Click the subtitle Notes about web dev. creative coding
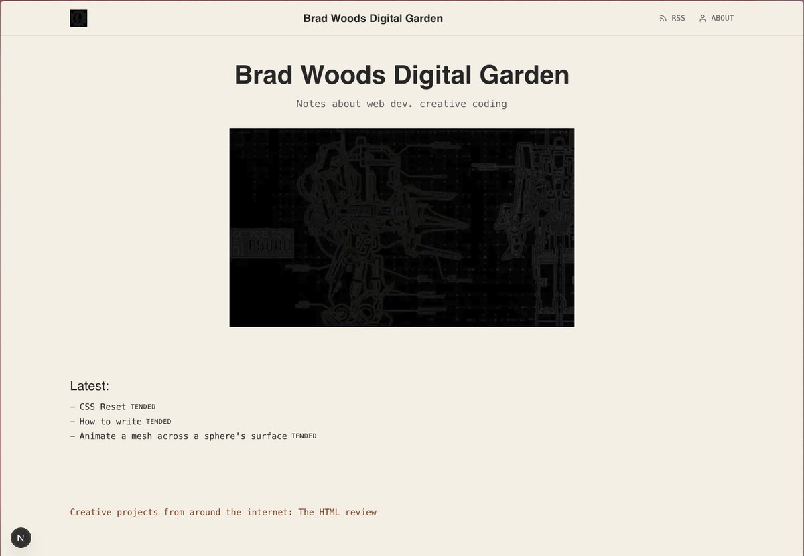The width and height of the screenshot is (804, 556). point(402,104)
